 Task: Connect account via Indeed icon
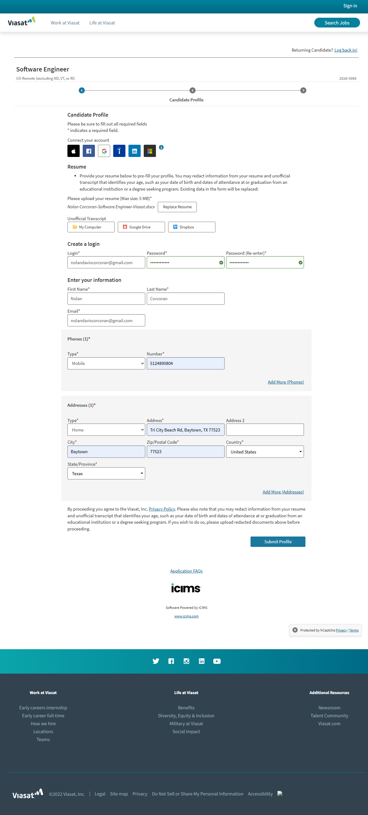click(119, 151)
